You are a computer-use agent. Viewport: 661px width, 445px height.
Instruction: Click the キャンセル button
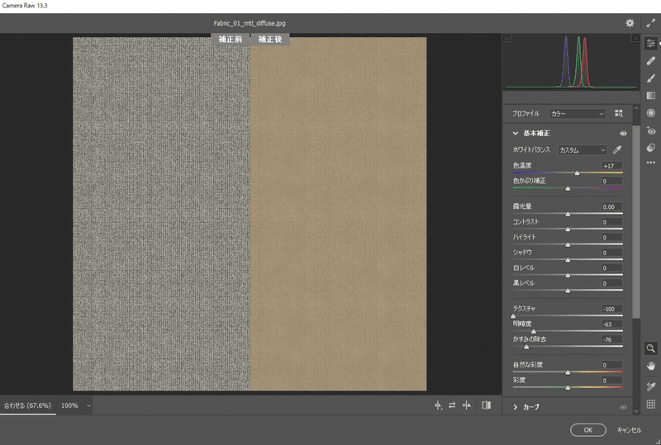(630, 430)
